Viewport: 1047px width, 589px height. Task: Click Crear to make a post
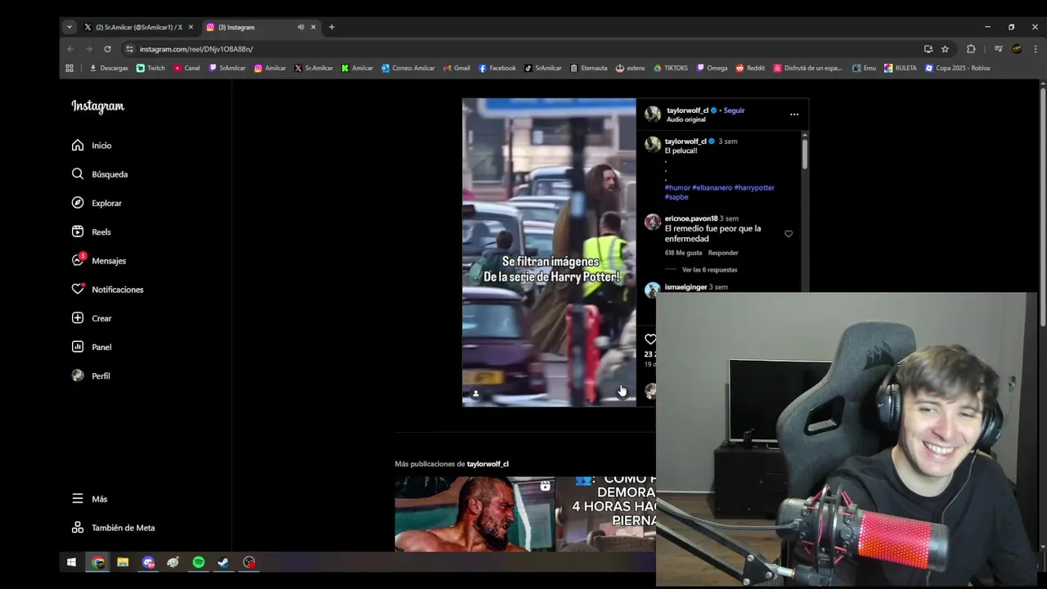coord(91,318)
